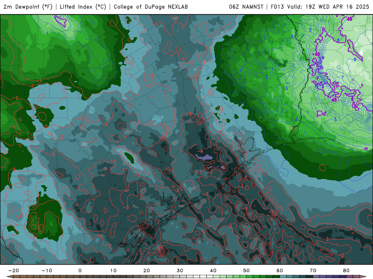Click the 40 label on the color scale
Screen dimensions: 373x279
(x=213, y=271)
